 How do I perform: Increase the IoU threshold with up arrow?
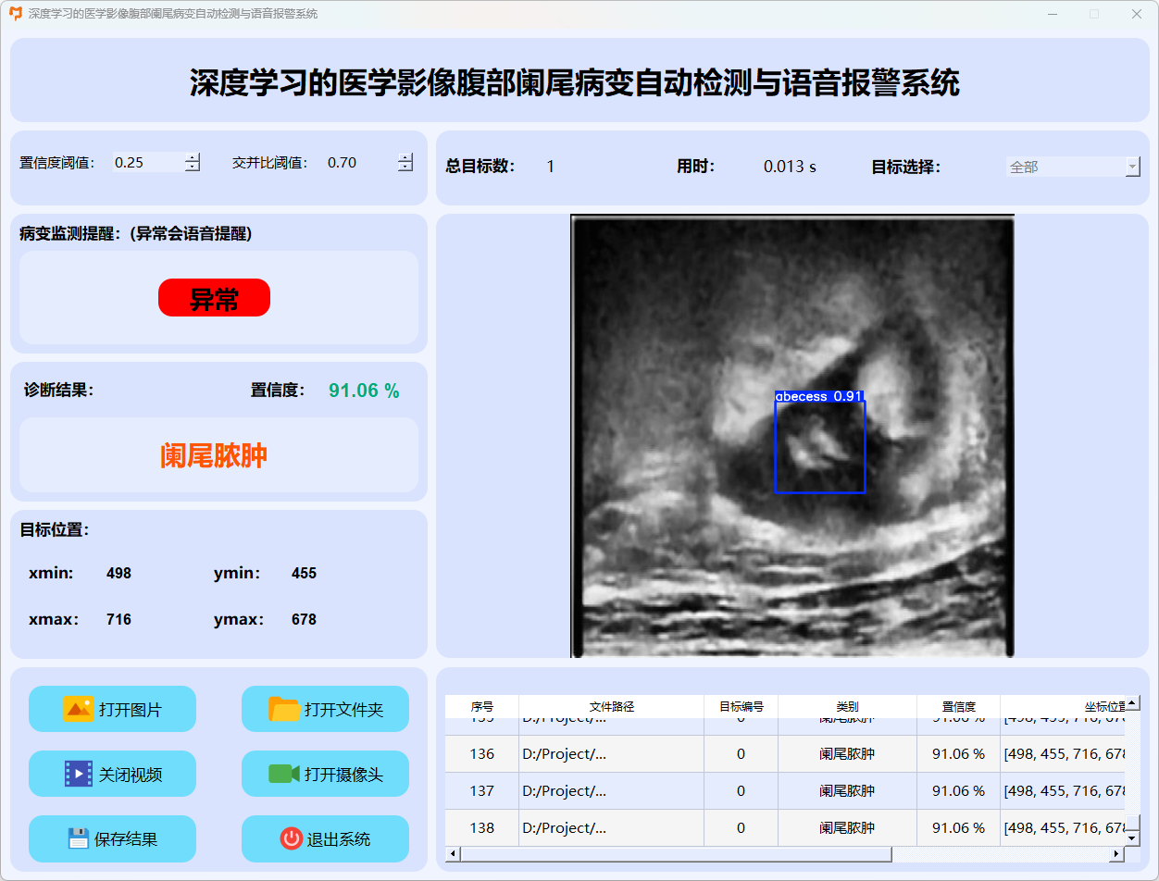pos(405,157)
